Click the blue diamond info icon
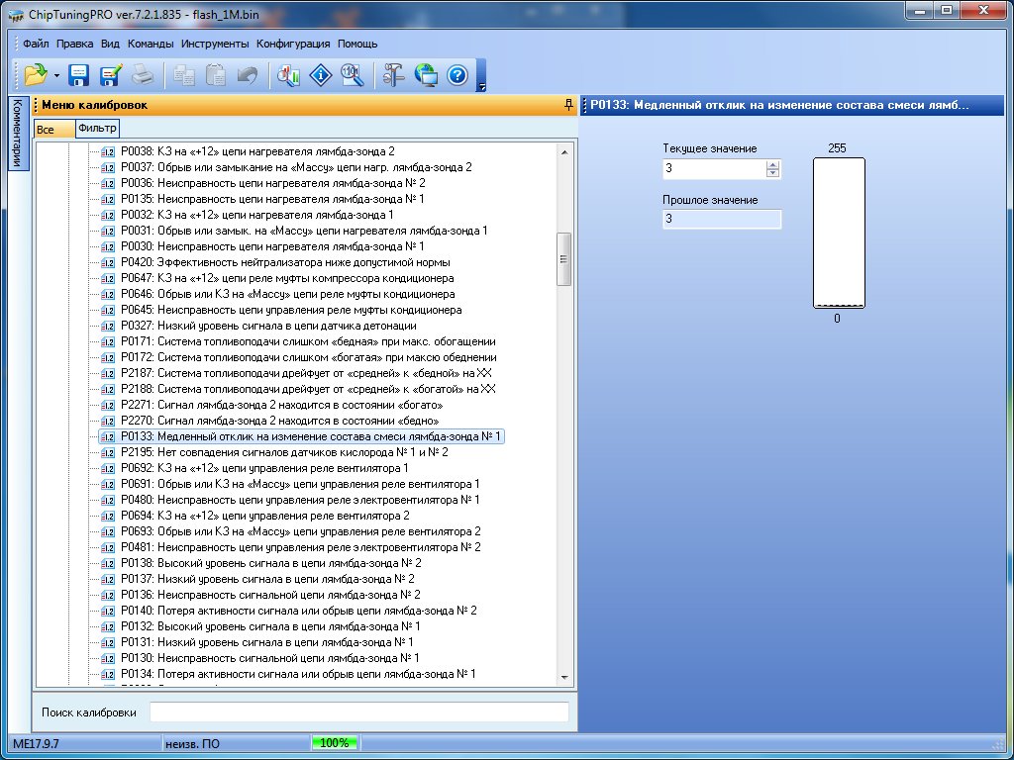Screen dimensions: 1014x760 (320, 74)
